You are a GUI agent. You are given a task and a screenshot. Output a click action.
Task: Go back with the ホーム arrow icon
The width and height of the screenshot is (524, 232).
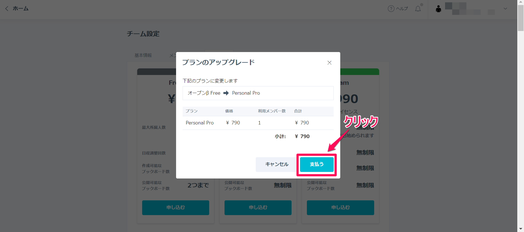[x=7, y=9]
